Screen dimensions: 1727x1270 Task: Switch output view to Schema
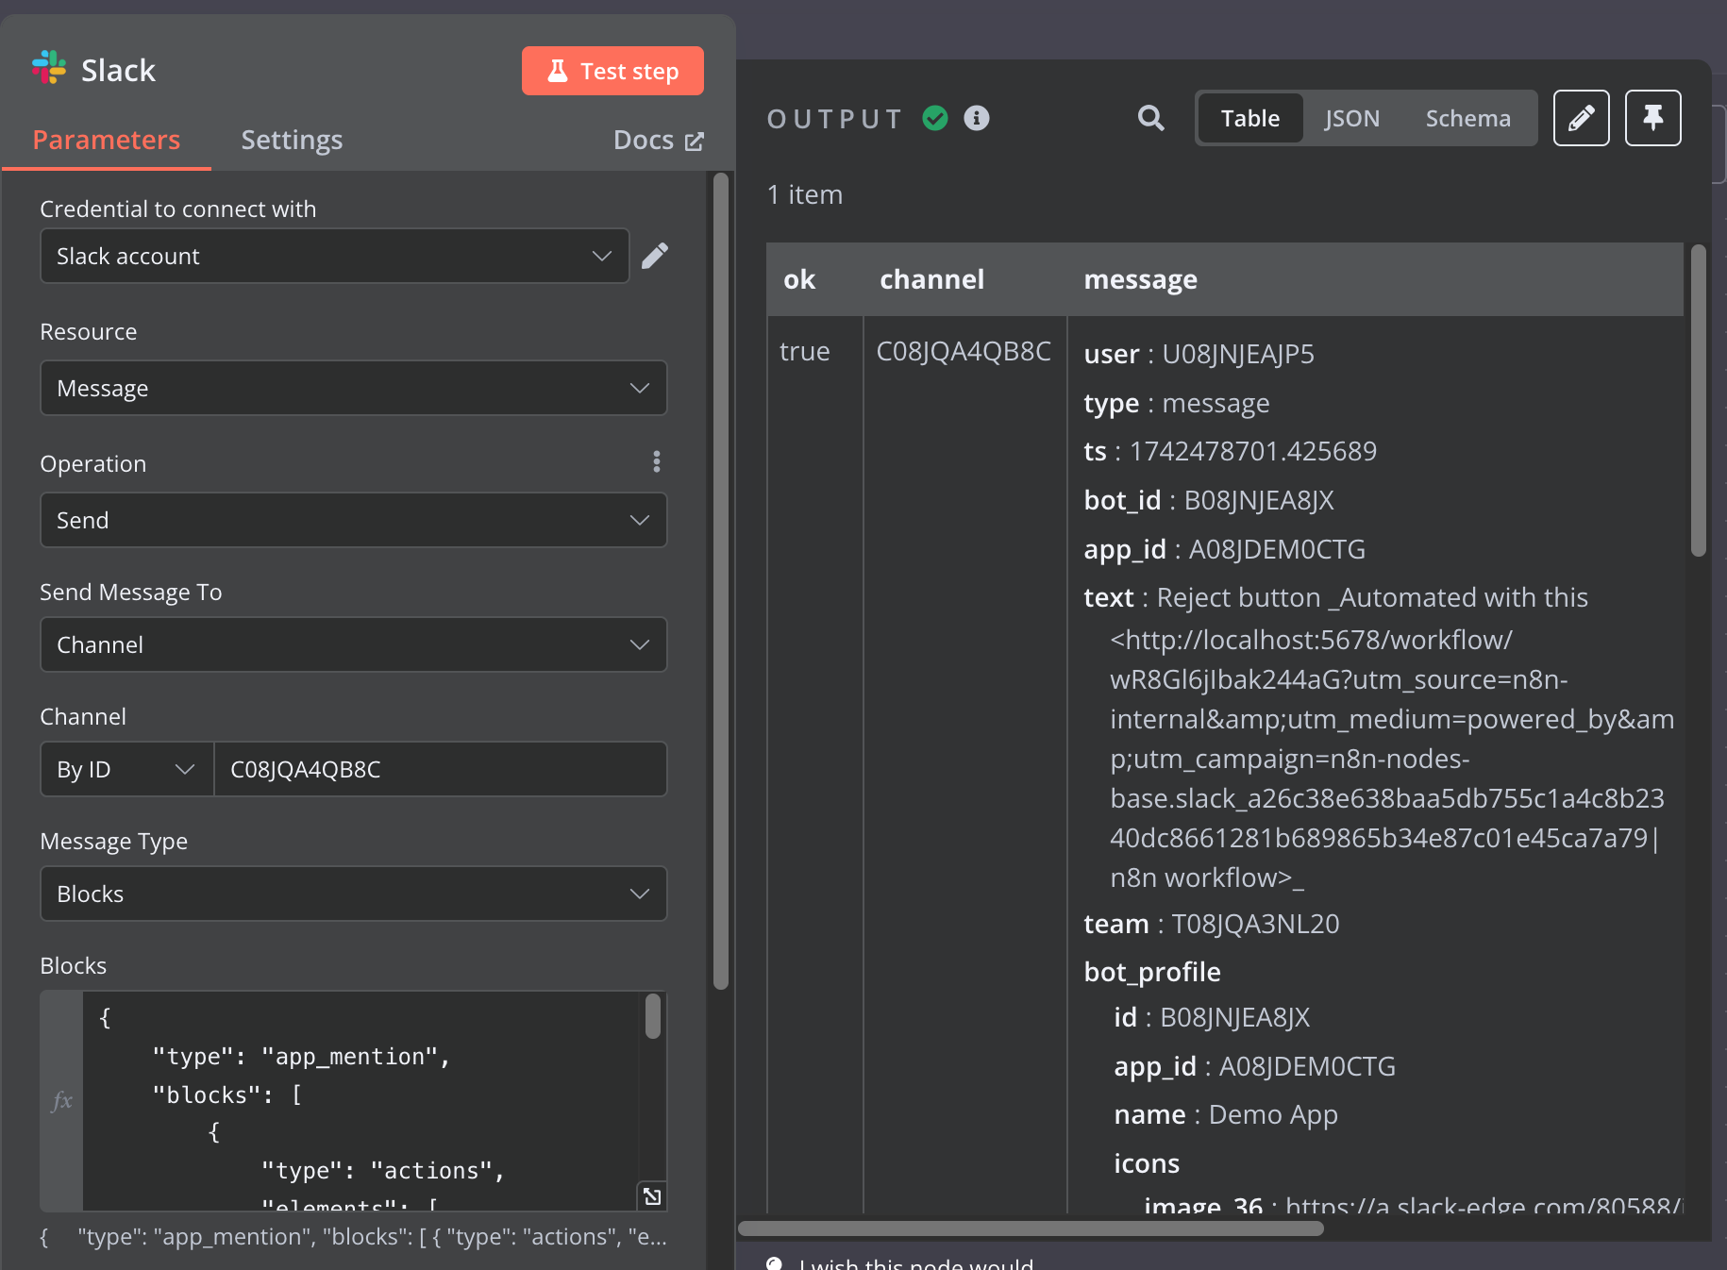pyautogui.click(x=1467, y=118)
